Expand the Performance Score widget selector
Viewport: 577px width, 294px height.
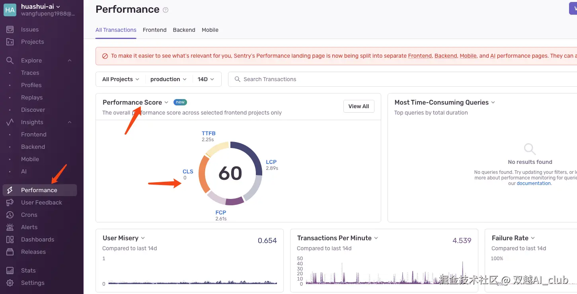(x=166, y=102)
